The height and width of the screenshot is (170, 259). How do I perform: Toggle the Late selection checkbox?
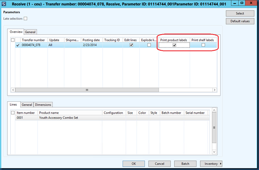point(25,18)
